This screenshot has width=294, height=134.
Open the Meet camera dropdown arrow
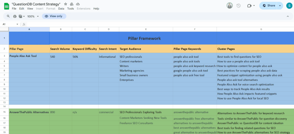pyautogui.click(x=254, y=6)
